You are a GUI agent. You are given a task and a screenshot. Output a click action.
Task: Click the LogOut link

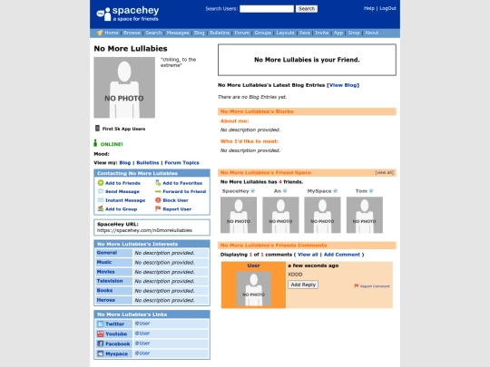pos(387,8)
